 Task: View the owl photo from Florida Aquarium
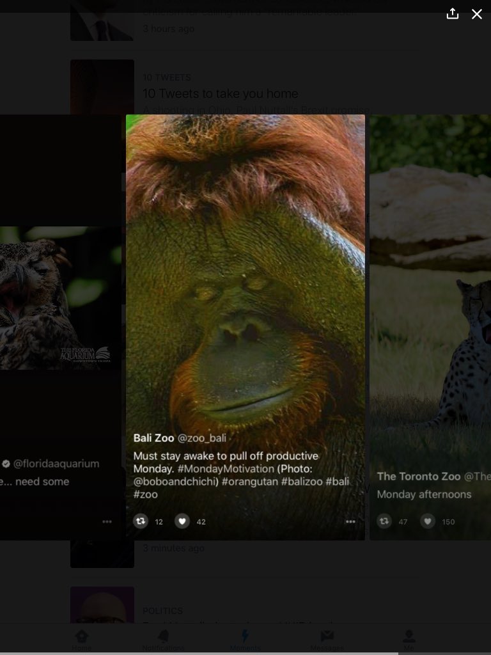click(61, 298)
